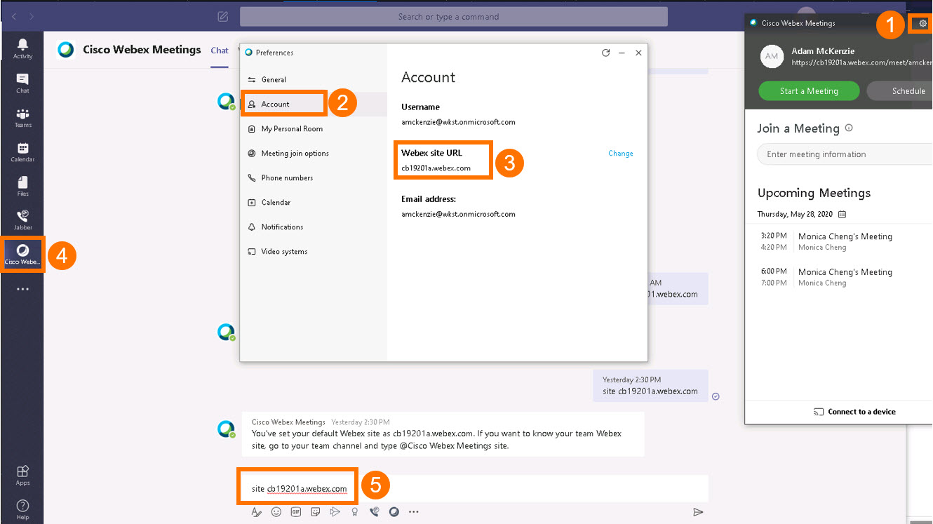Click the Username amckenzie@wkst.onmicrosoft.com value
The height and width of the screenshot is (524, 933).
458,122
